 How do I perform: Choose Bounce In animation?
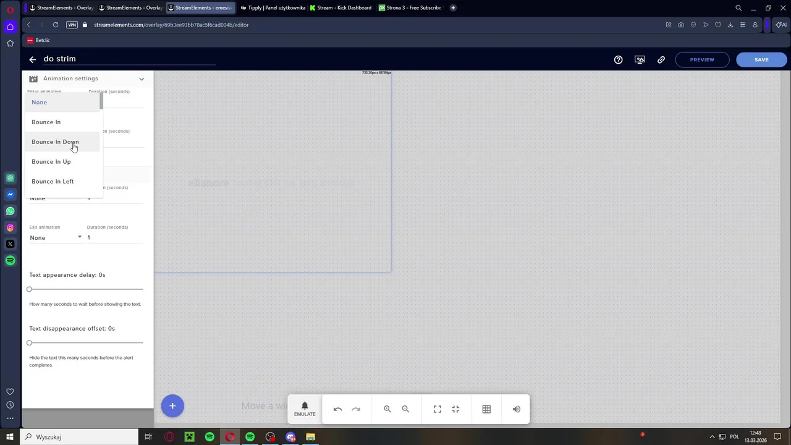point(62,122)
